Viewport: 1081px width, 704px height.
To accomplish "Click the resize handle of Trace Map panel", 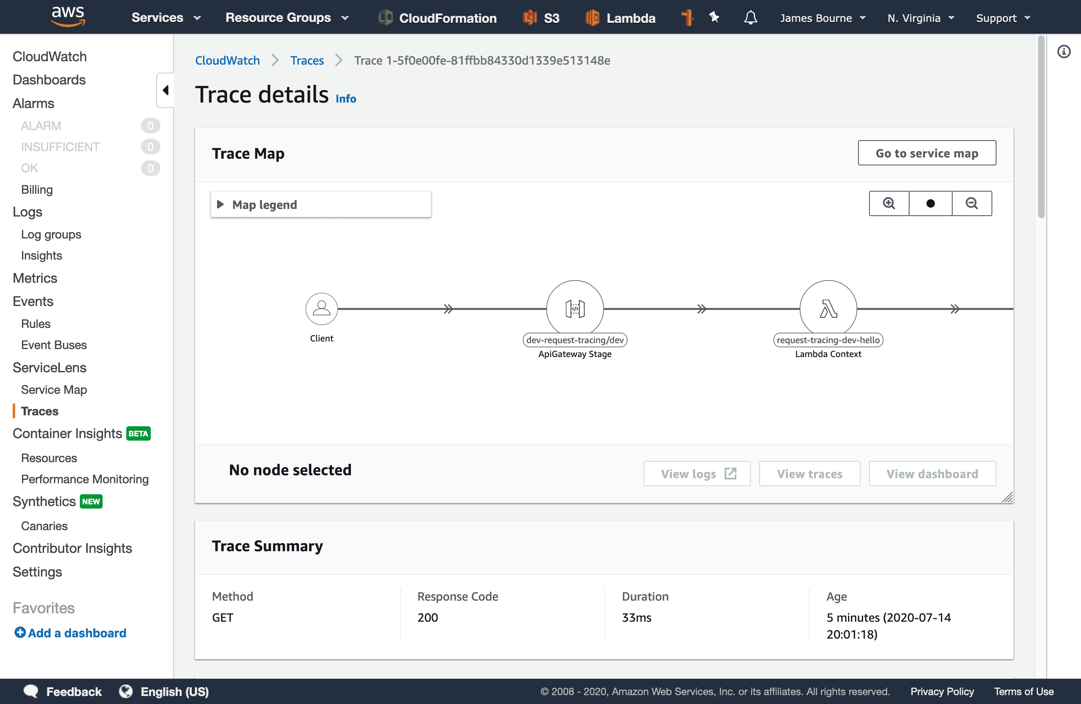I will (x=1008, y=498).
